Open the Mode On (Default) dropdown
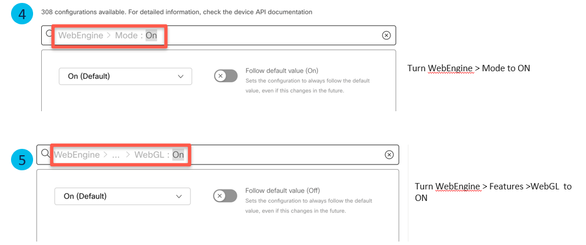The width and height of the screenshot is (586, 245). [x=125, y=76]
